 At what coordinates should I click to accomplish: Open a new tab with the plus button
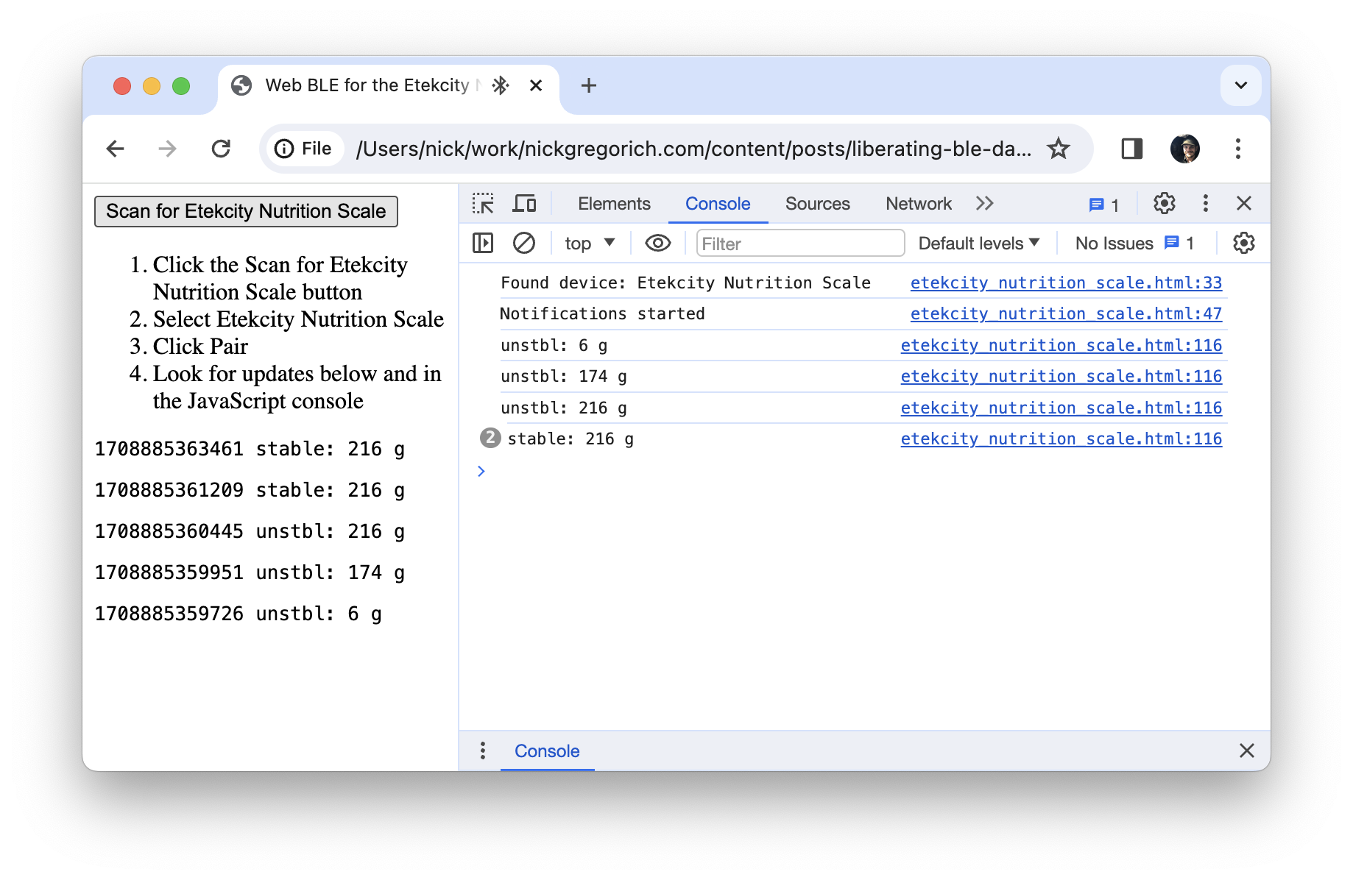coord(588,85)
